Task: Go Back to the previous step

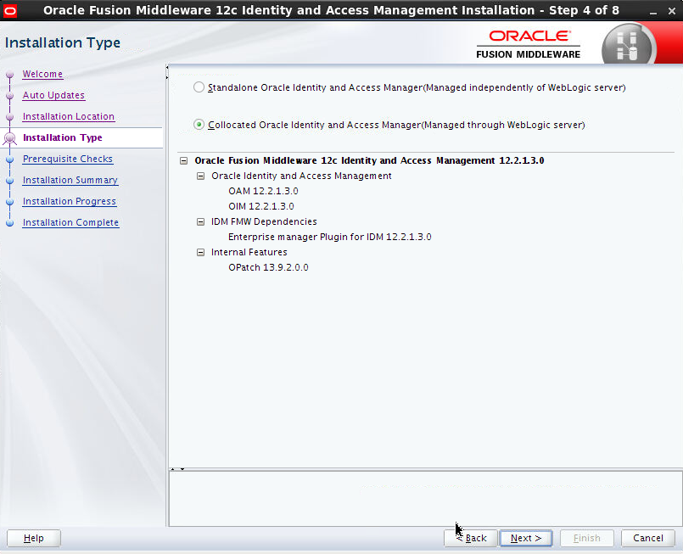Action: pos(470,539)
